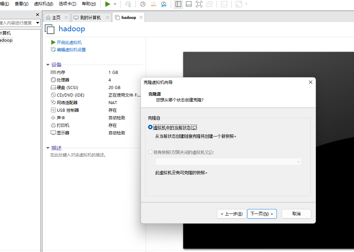Click the 1 GB memory value

(x=113, y=72)
